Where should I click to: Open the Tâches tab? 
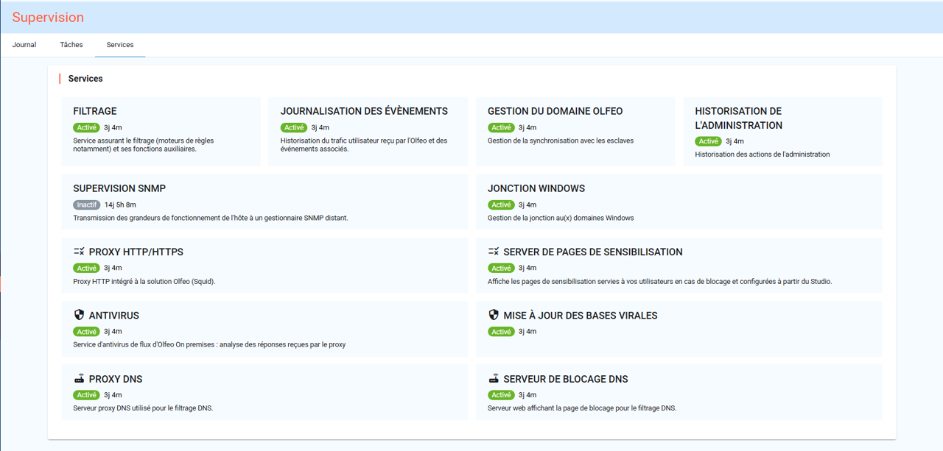coord(71,44)
